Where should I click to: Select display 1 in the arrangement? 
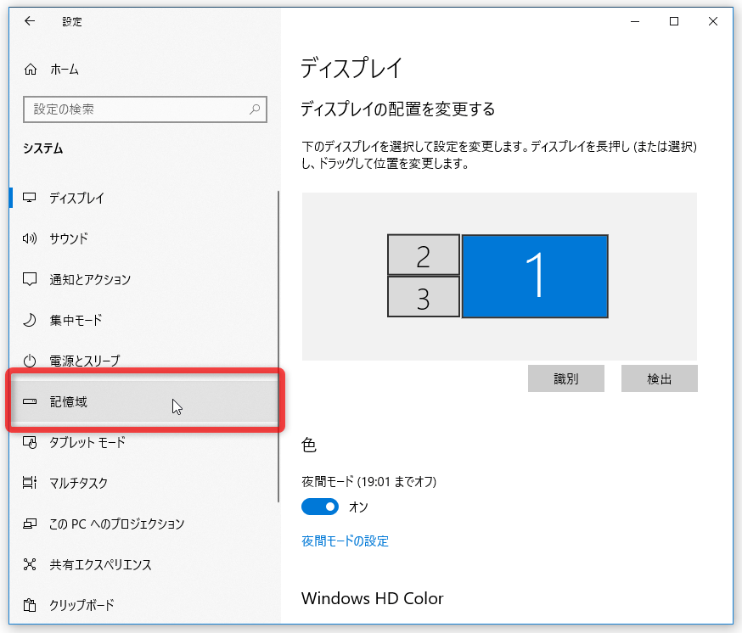point(535,276)
